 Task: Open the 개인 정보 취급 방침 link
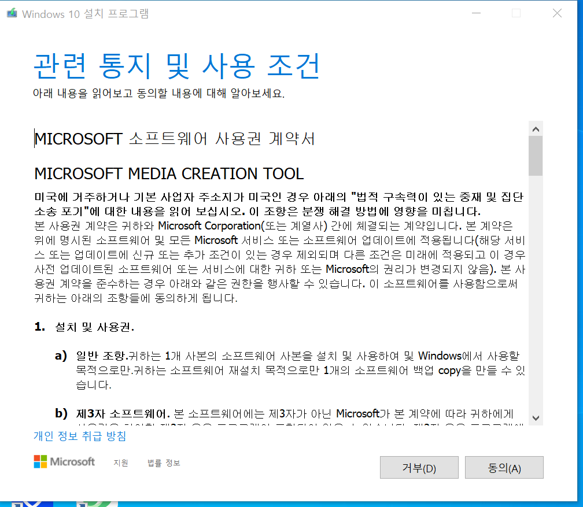(80, 436)
